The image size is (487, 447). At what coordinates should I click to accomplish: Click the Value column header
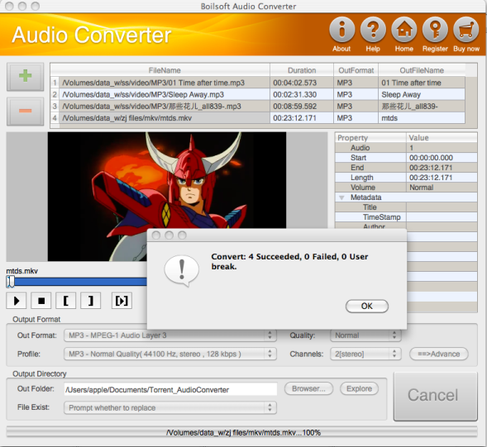click(442, 138)
